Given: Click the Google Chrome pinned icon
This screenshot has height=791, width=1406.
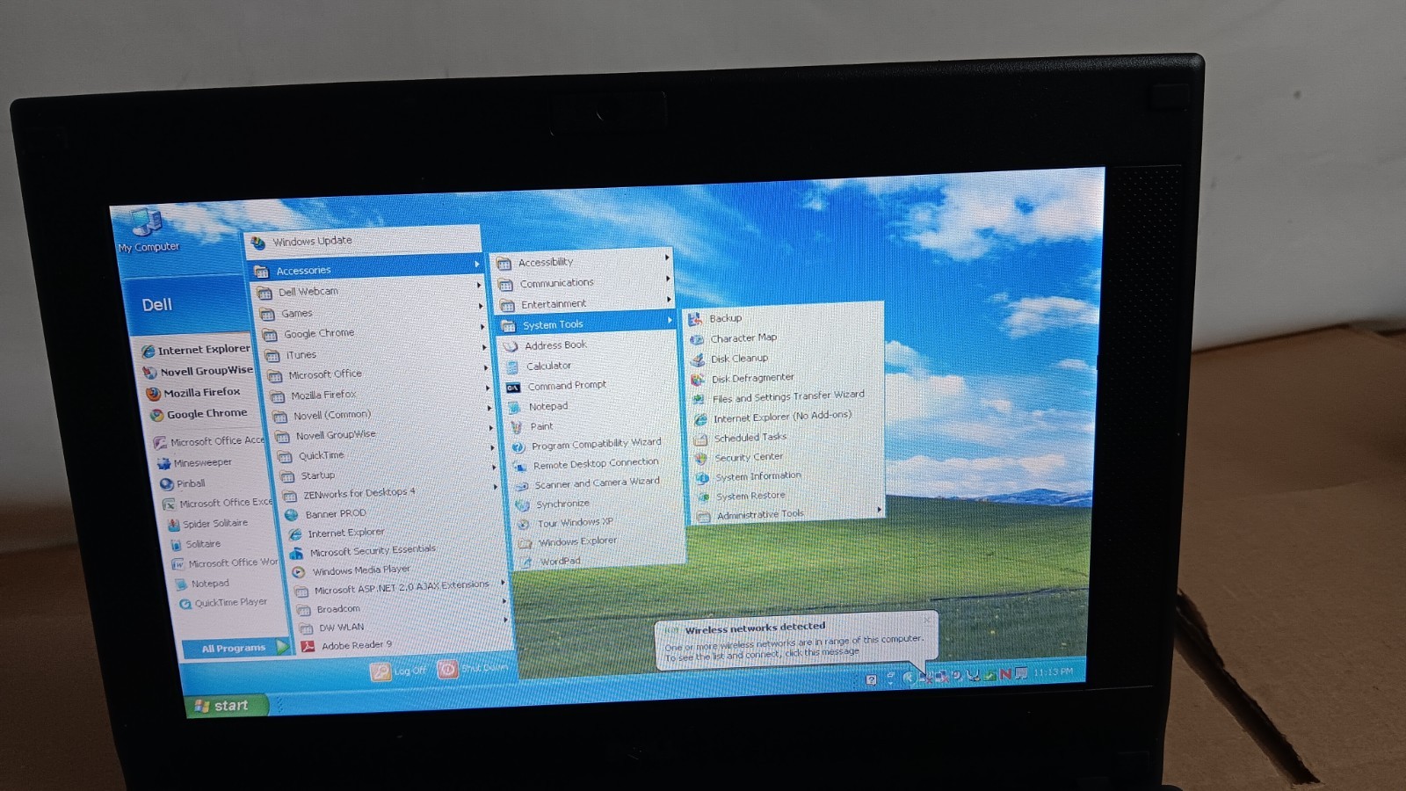Looking at the screenshot, I should tap(157, 415).
